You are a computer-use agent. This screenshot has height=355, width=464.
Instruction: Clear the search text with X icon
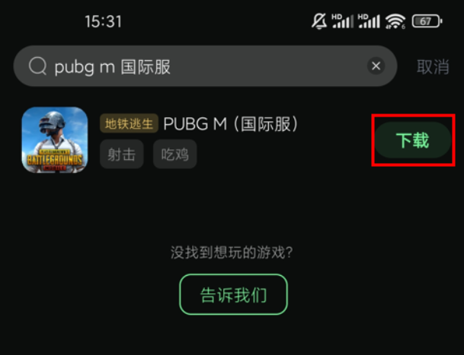click(x=376, y=66)
